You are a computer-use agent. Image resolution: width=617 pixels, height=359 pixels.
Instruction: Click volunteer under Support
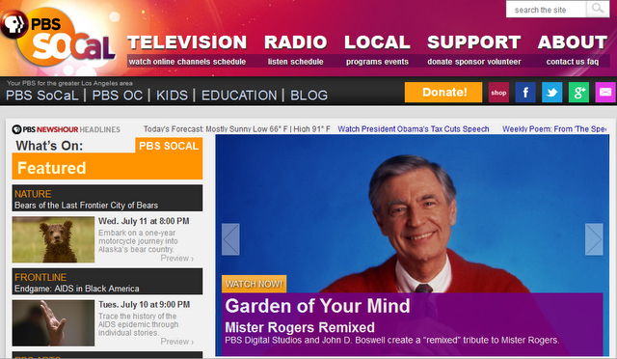(504, 62)
